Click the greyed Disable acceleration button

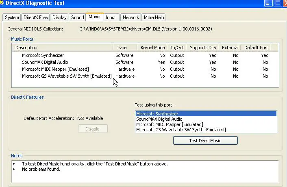tap(93, 129)
